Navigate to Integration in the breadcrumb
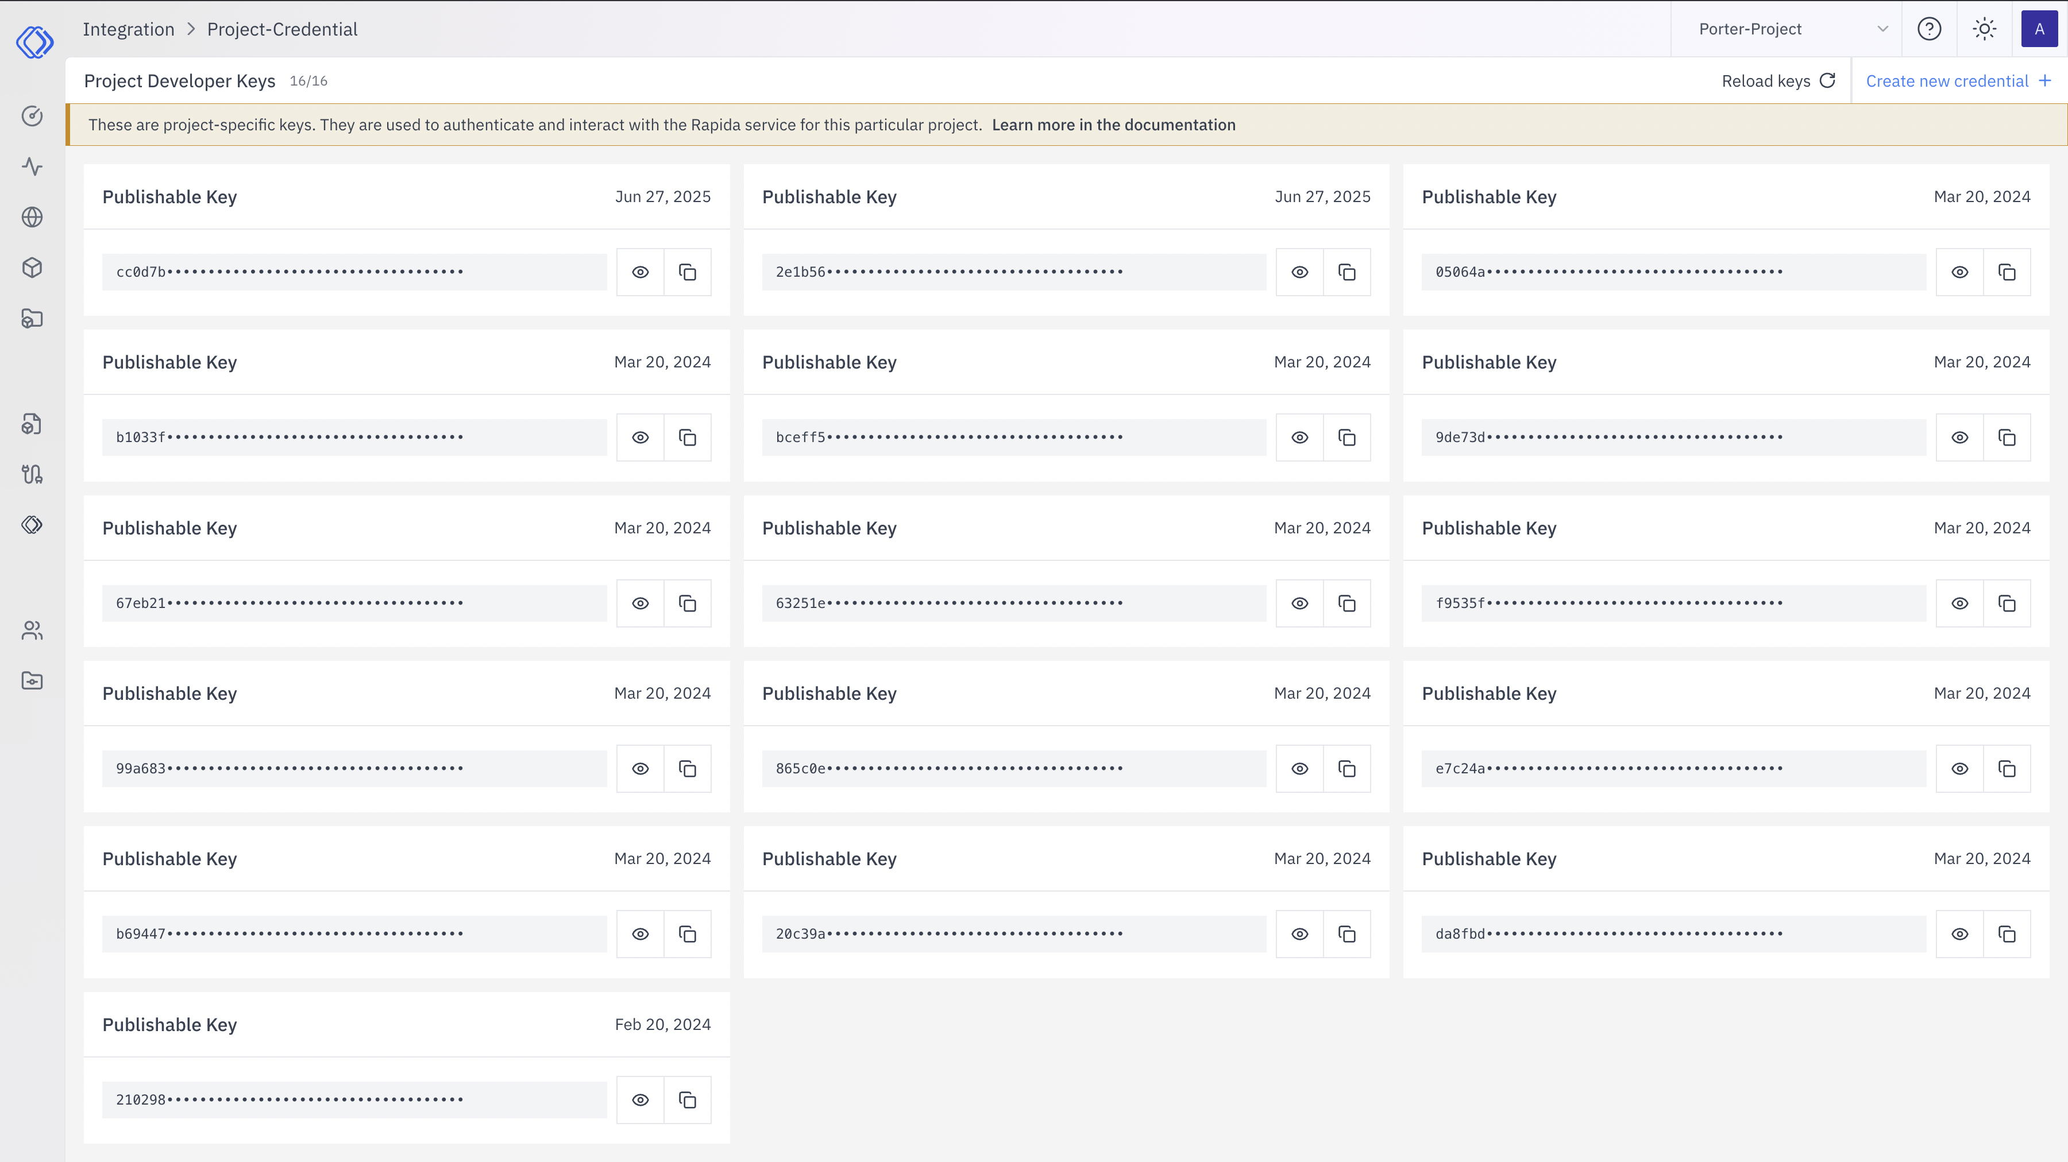This screenshot has width=2068, height=1162. click(129, 29)
